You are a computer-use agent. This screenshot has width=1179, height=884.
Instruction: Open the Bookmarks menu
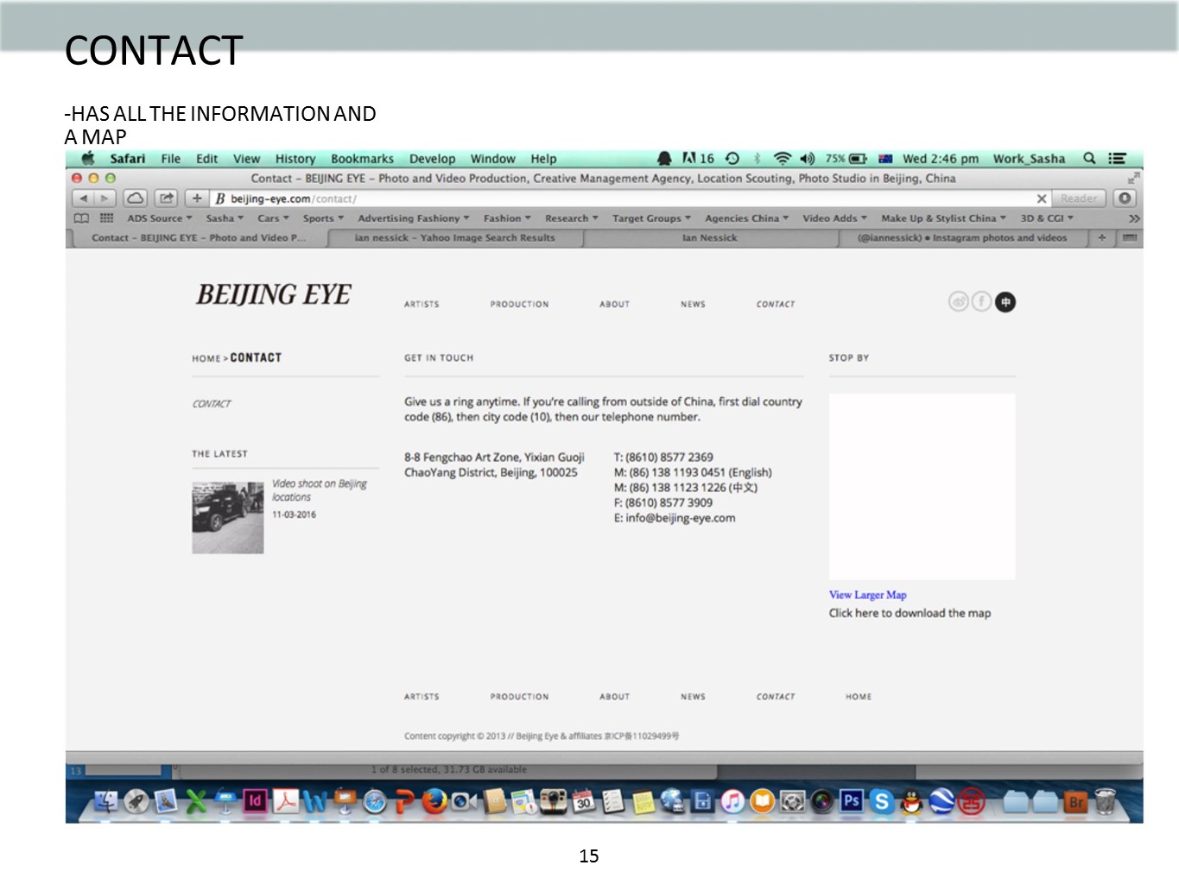(x=362, y=159)
